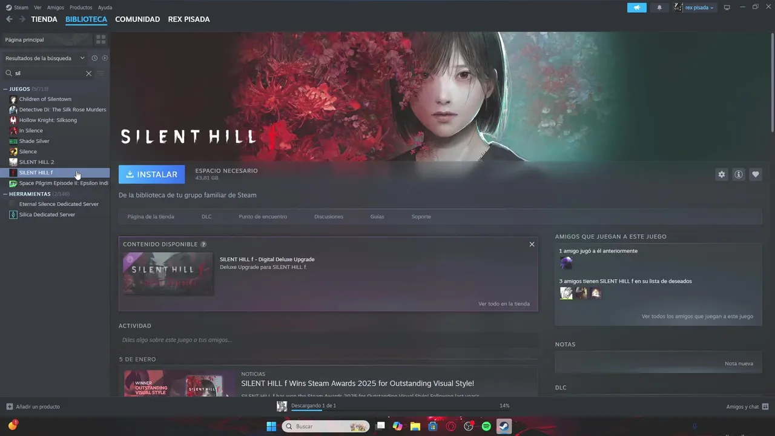Open Digital Deluxe Upgrade thumbnail
The height and width of the screenshot is (436, 775).
(x=168, y=274)
